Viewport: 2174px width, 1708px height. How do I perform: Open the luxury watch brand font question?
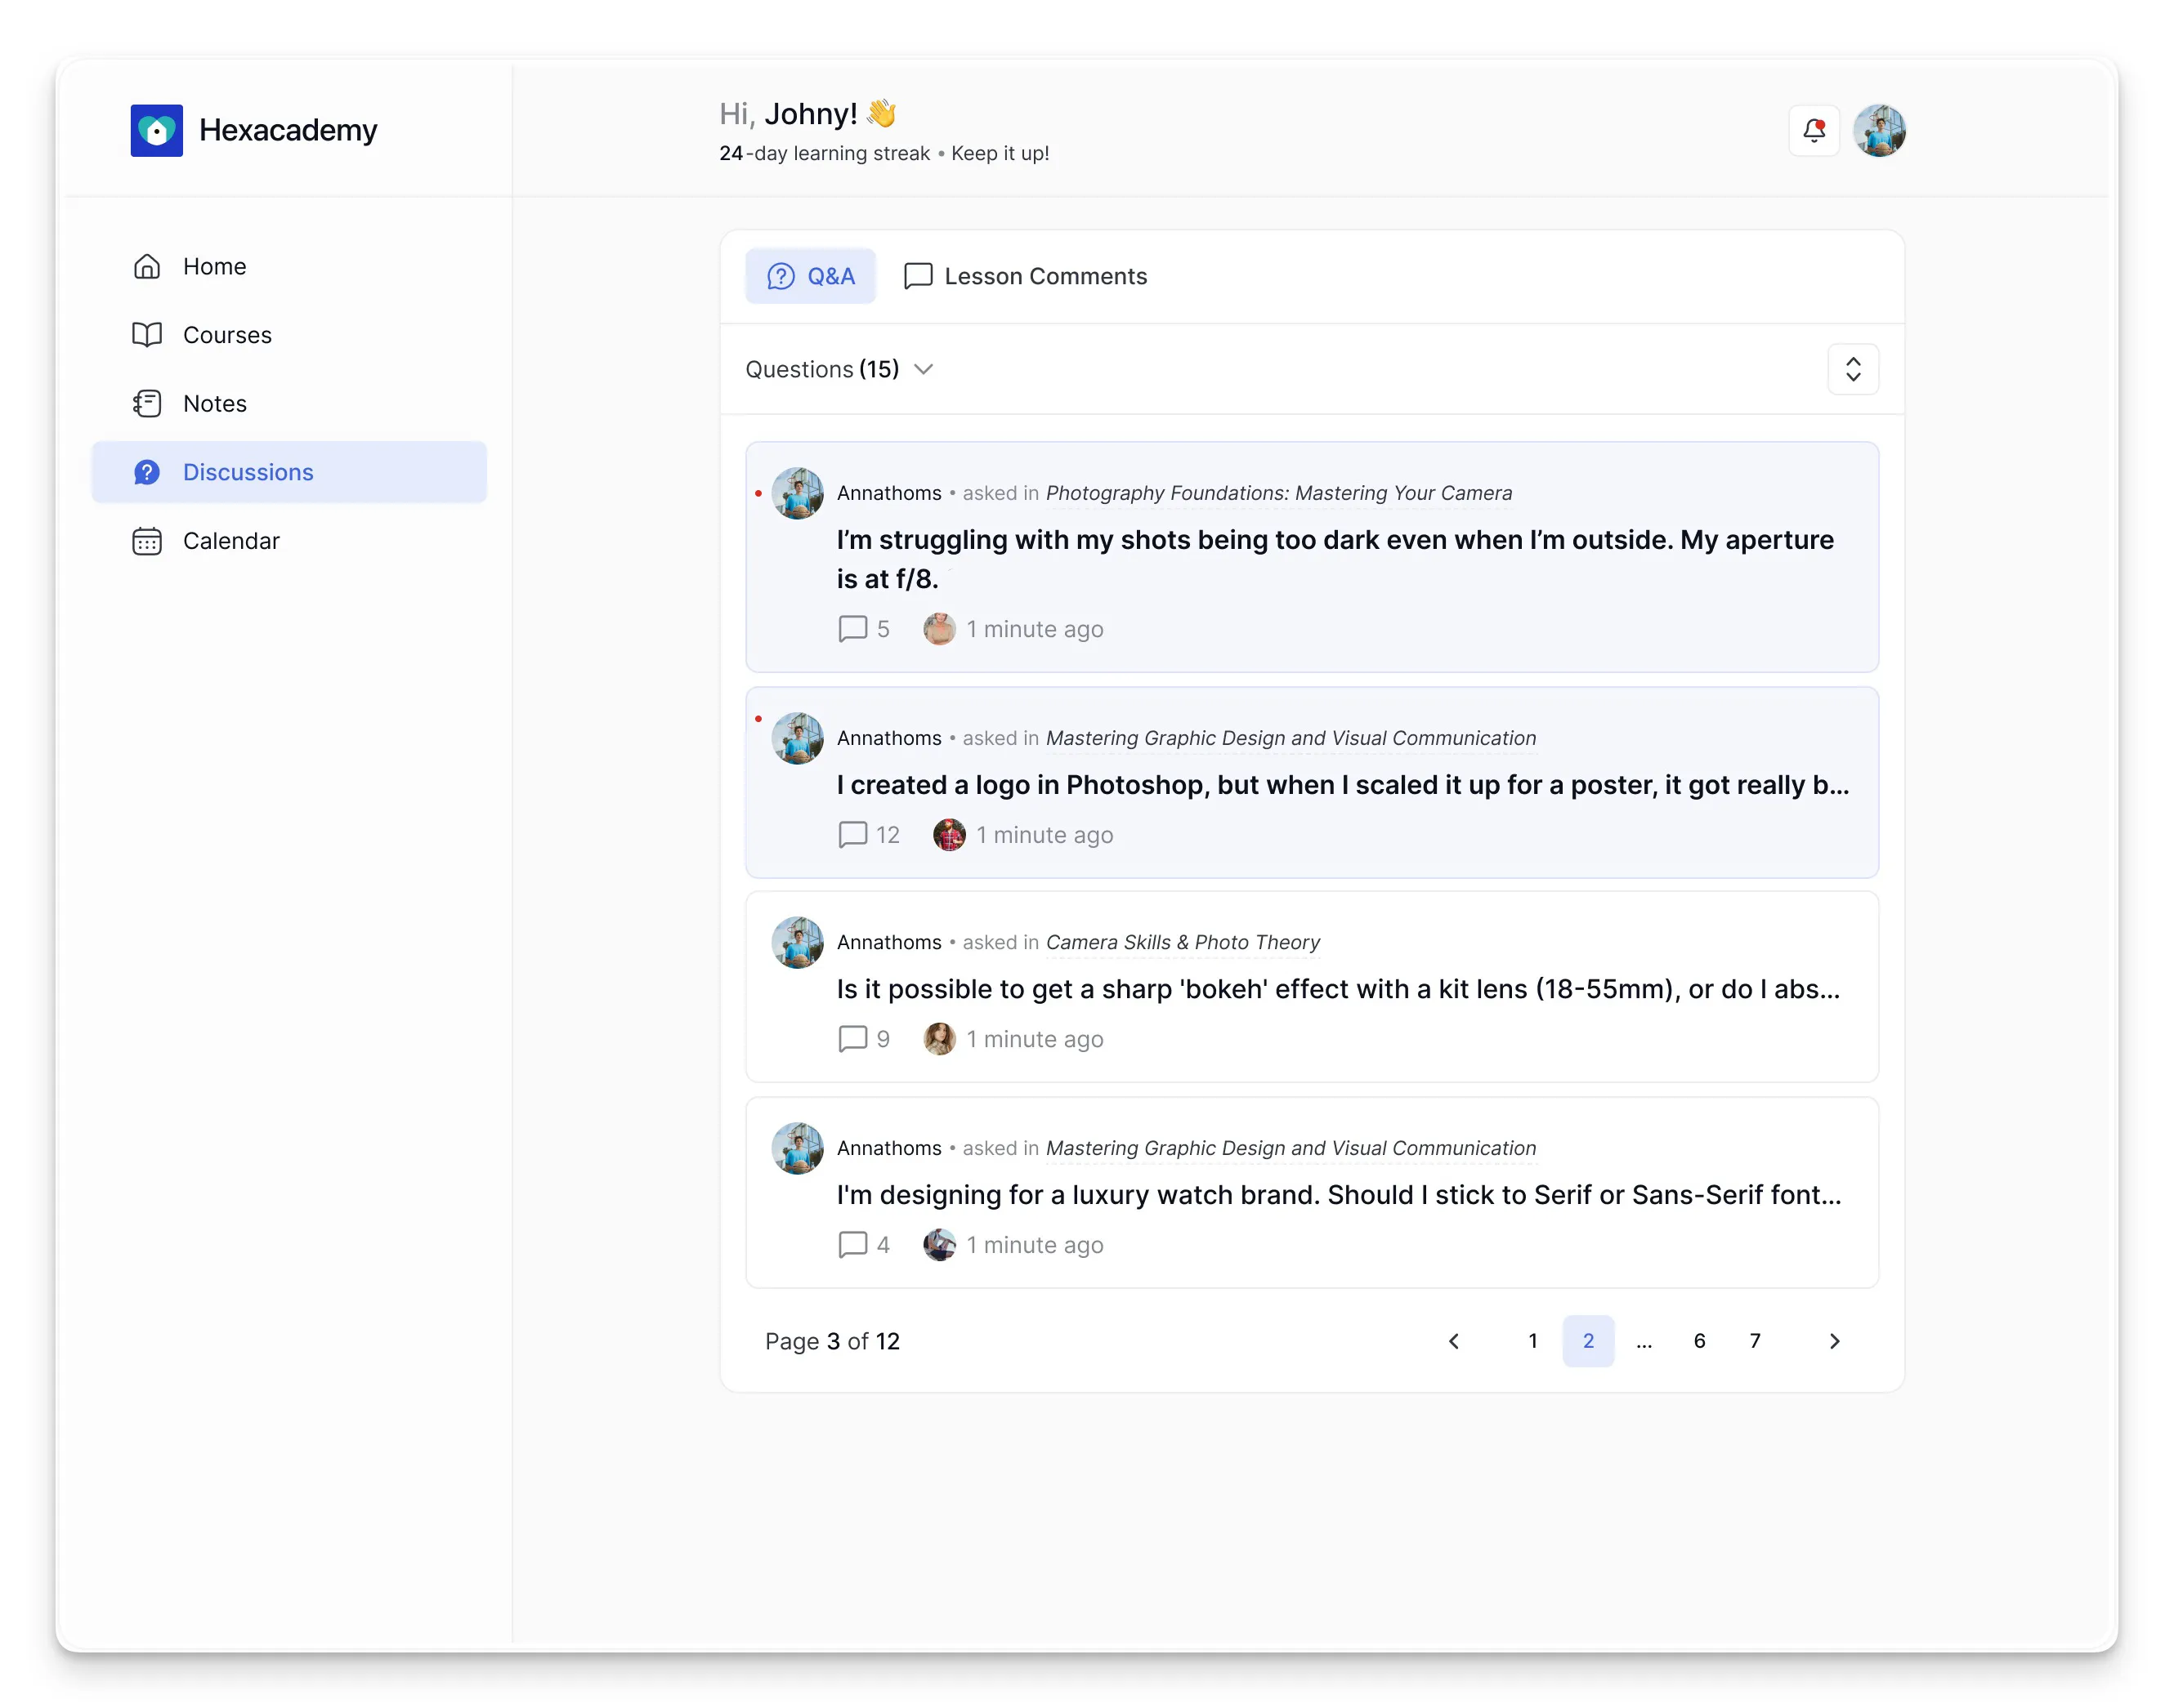[1339, 1195]
